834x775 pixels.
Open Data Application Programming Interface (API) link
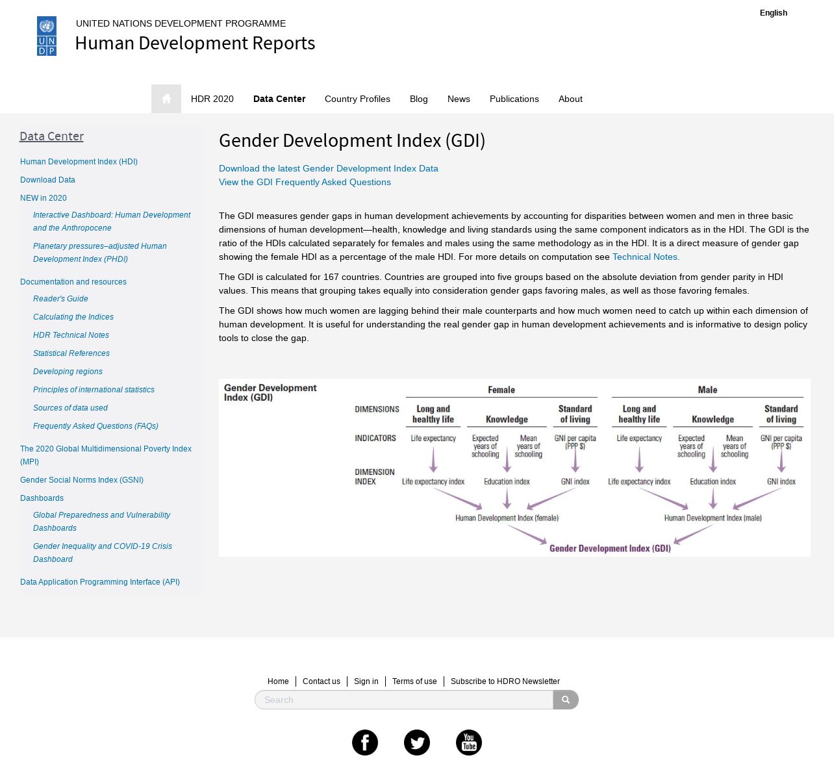(100, 582)
